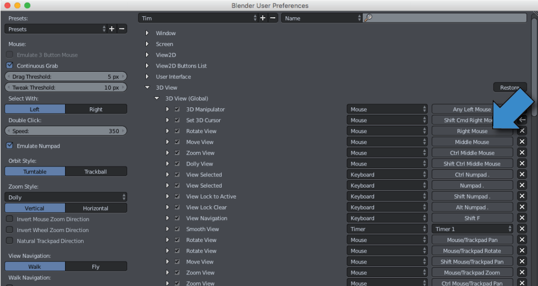Screen dimensions: 538x286
Task: Remove the Tim keymap configuration with minus icon
Action: coord(273,18)
